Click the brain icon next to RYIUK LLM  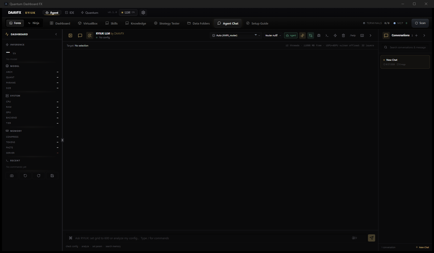click(x=90, y=35)
